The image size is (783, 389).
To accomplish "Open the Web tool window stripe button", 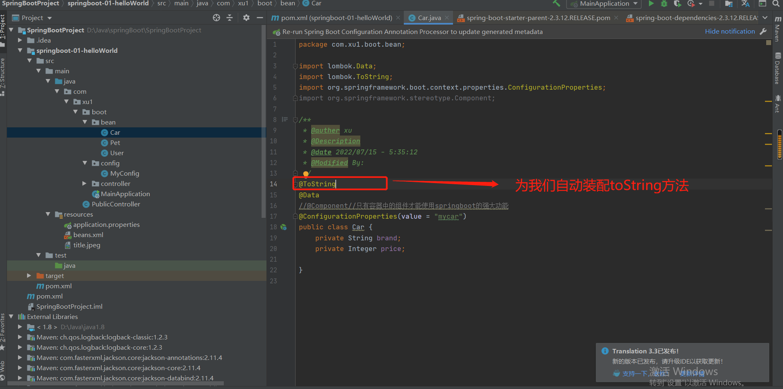I will coord(3,371).
